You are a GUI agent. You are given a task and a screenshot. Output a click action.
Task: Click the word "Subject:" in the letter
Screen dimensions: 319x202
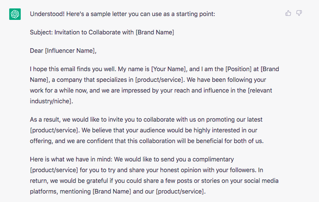tap(41, 32)
